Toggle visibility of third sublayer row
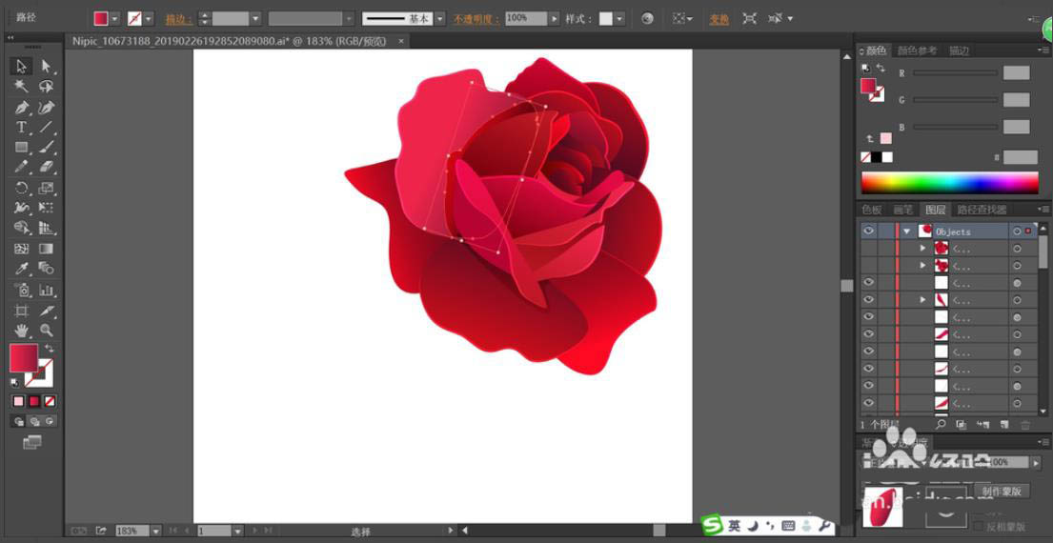This screenshot has height=543, width=1053. click(x=869, y=283)
